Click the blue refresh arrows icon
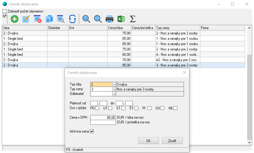 tap(72, 19)
